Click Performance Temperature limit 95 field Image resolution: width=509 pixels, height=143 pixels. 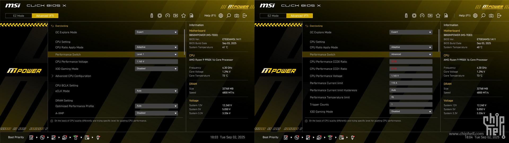[411, 97]
